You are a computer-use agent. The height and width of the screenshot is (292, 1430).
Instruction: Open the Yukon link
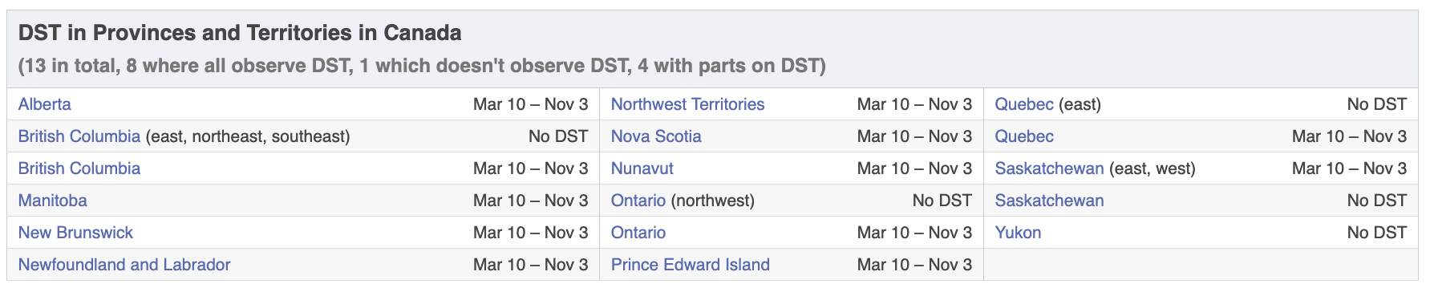pyautogui.click(x=1019, y=233)
